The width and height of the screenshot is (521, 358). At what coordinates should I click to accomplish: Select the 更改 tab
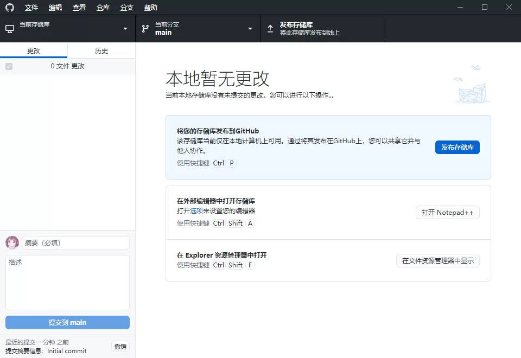point(34,50)
